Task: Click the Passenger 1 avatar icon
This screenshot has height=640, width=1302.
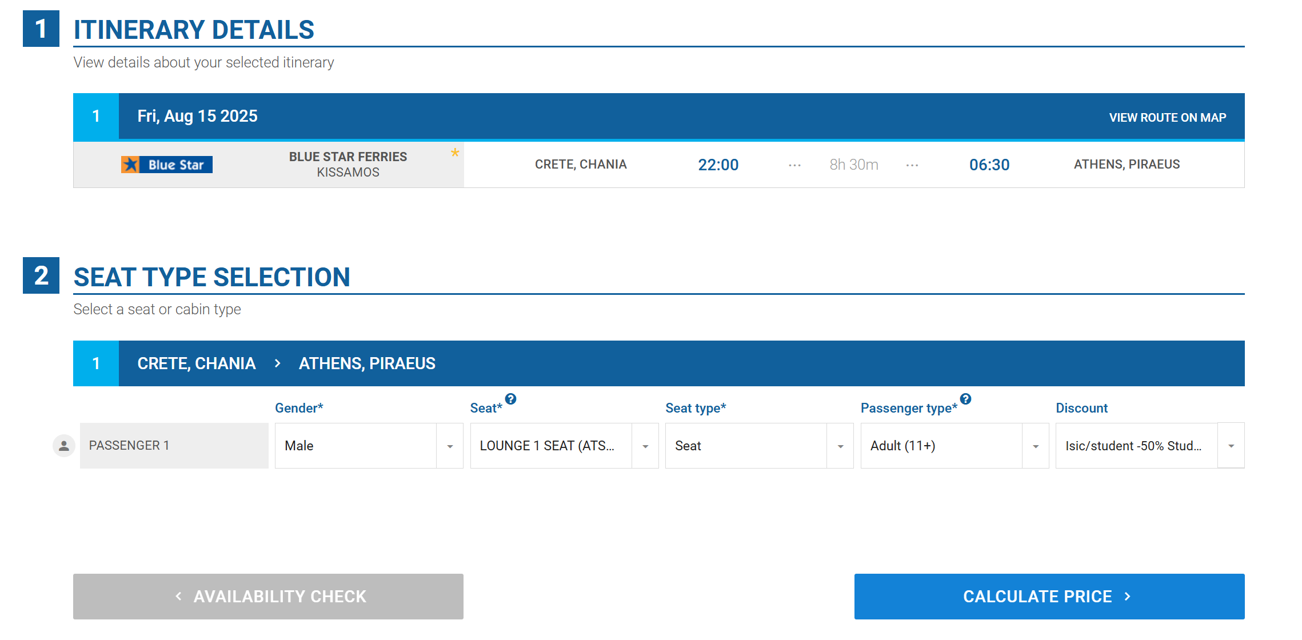Action: point(64,446)
